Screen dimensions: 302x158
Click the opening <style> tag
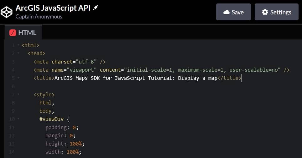[44, 94]
